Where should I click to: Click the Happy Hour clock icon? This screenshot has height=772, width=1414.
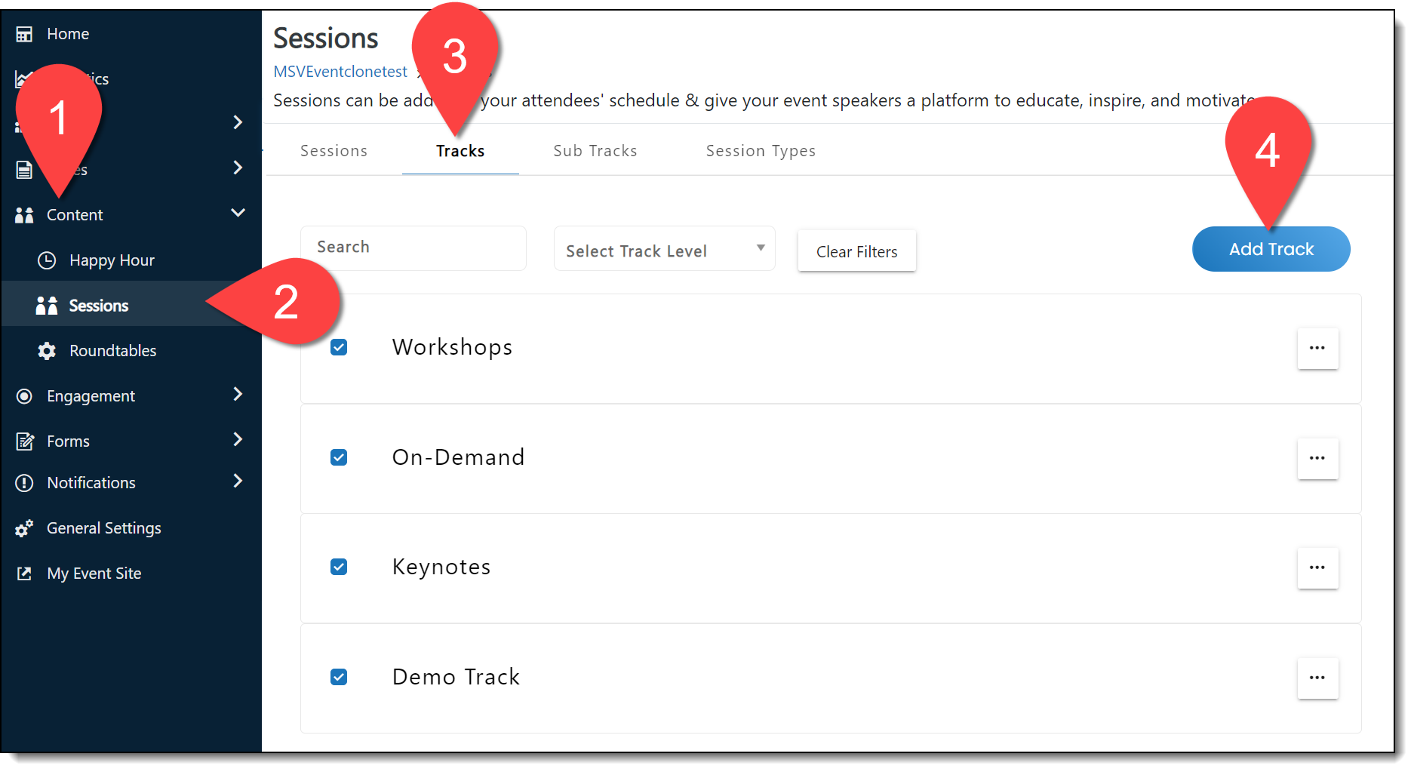47,260
